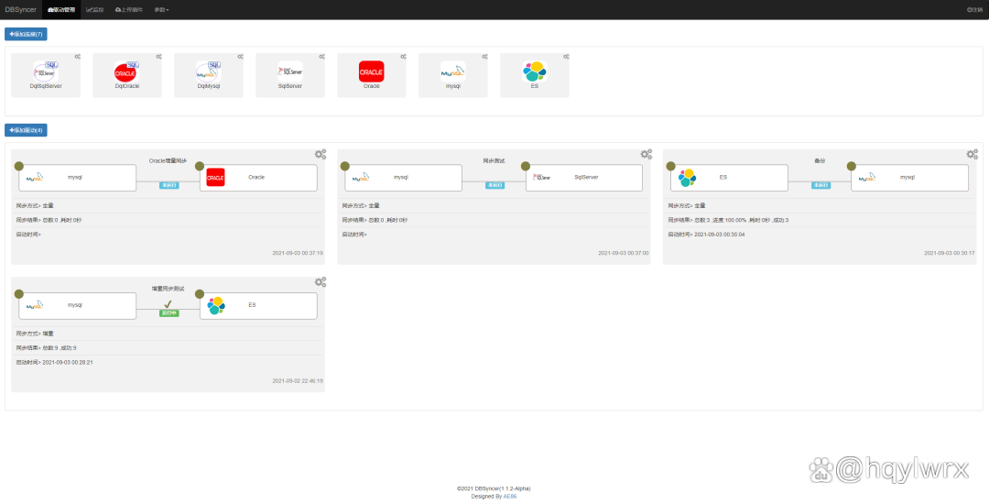Open the ES connection logo in the connections row
The image size is (989, 504).
click(x=534, y=71)
